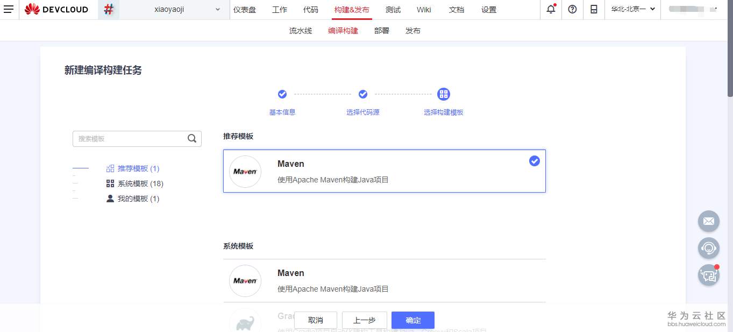Open the account dropdown at top right
The height and width of the screenshot is (332, 733).
click(x=693, y=9)
